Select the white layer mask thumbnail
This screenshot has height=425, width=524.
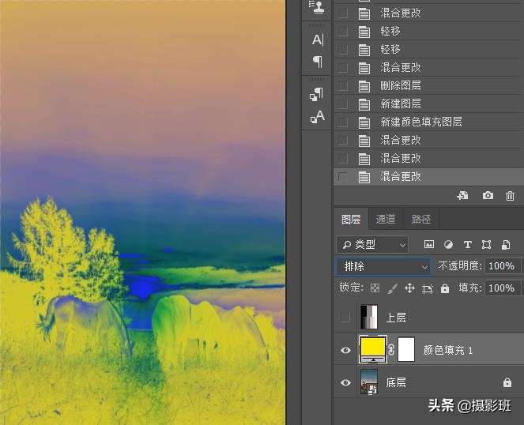pos(406,349)
